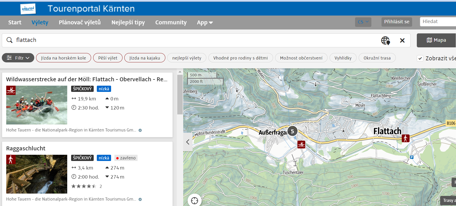Click nízká difficulty badge on Wildwasserstrecke card
456x206 pixels.
[104, 89]
